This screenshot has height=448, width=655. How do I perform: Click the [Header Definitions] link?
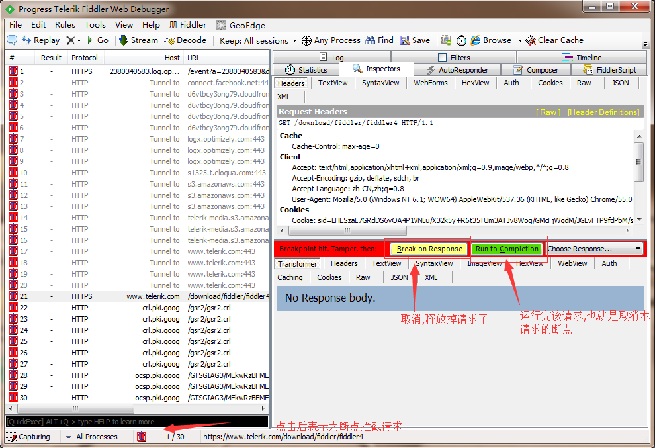[603, 112]
